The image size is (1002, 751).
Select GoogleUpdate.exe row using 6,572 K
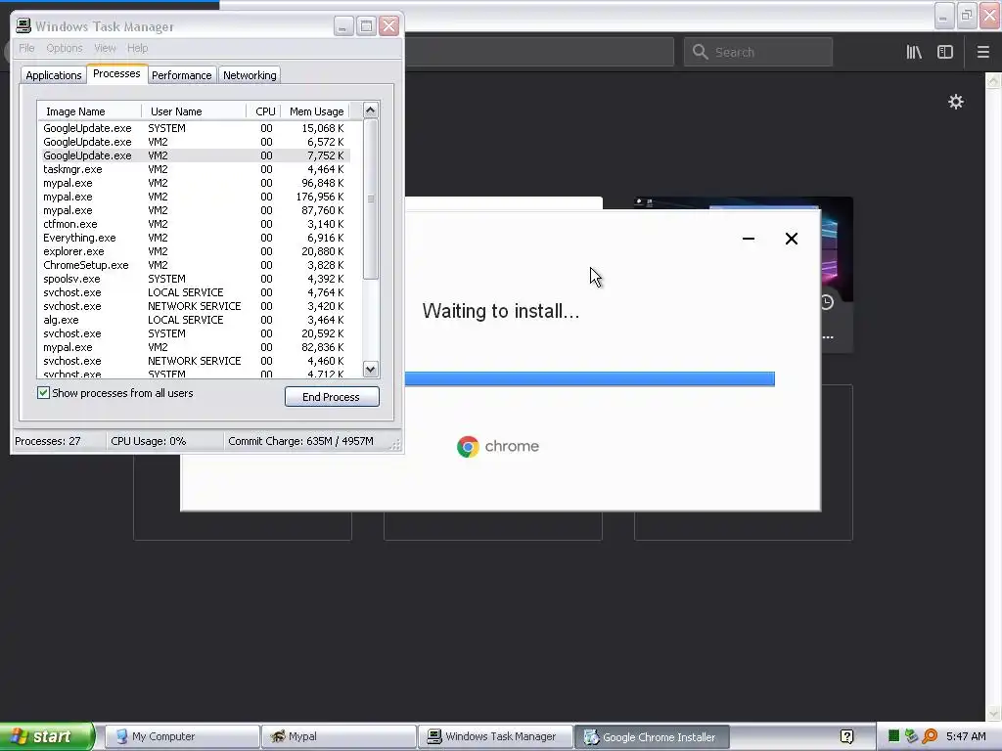[x=195, y=142]
